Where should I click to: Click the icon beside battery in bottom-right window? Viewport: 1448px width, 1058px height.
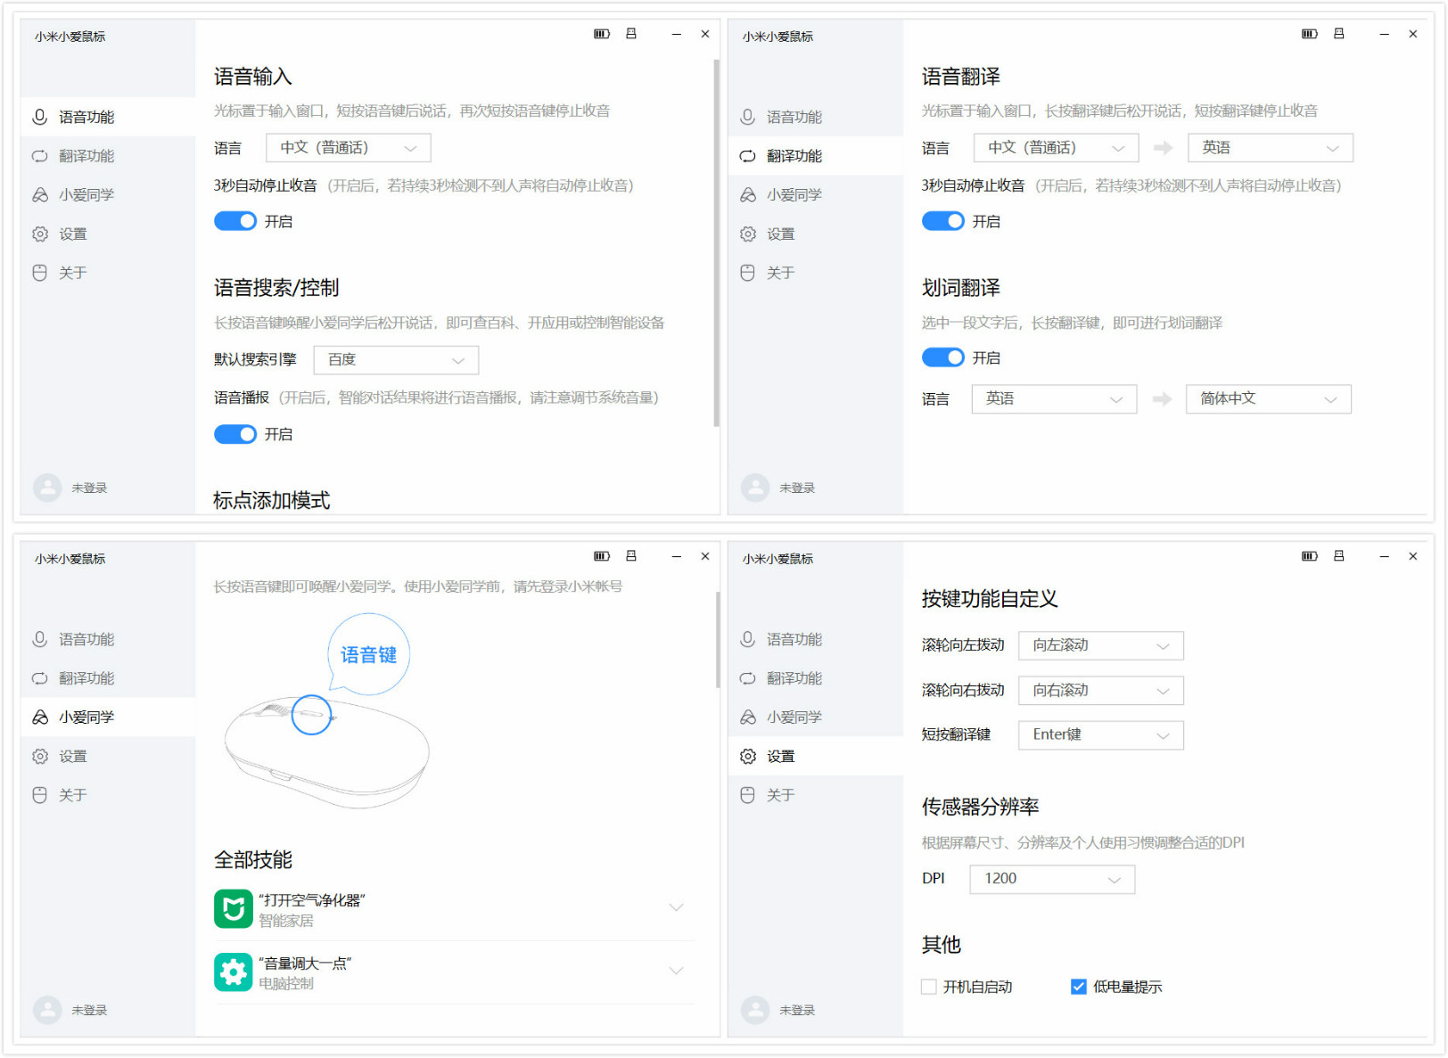pyautogui.click(x=1339, y=556)
